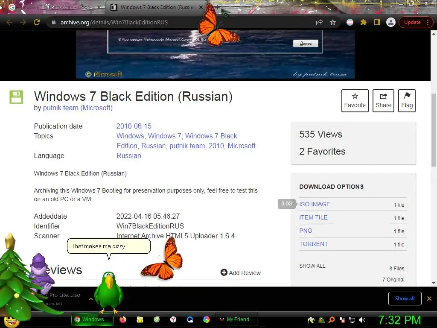Screen dimensions: 437x328
Task: Click the white bird tray icon
Action: [311, 320]
